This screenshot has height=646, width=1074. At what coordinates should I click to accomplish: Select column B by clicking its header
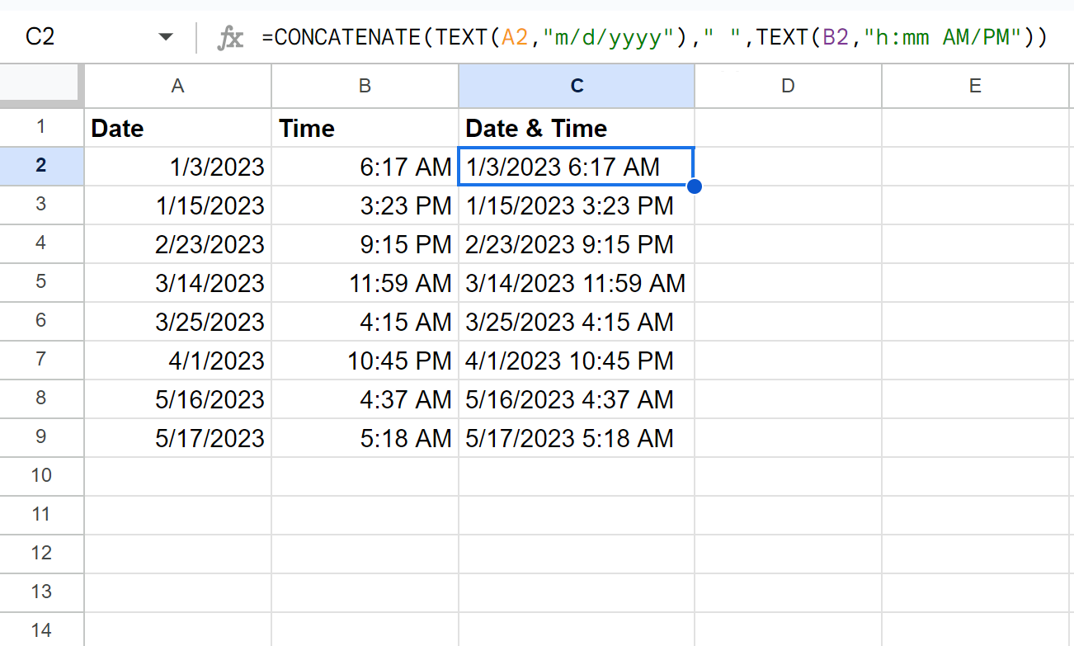pos(365,85)
